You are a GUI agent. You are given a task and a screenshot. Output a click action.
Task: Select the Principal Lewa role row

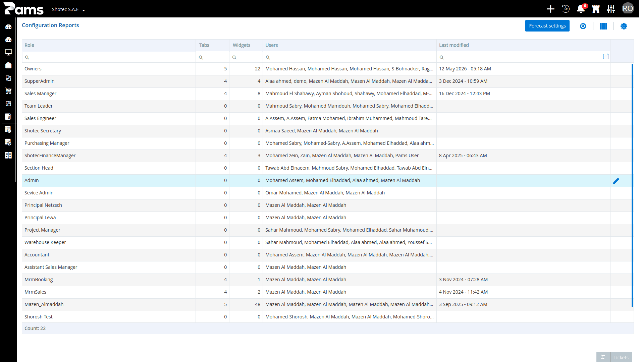[x=328, y=218]
